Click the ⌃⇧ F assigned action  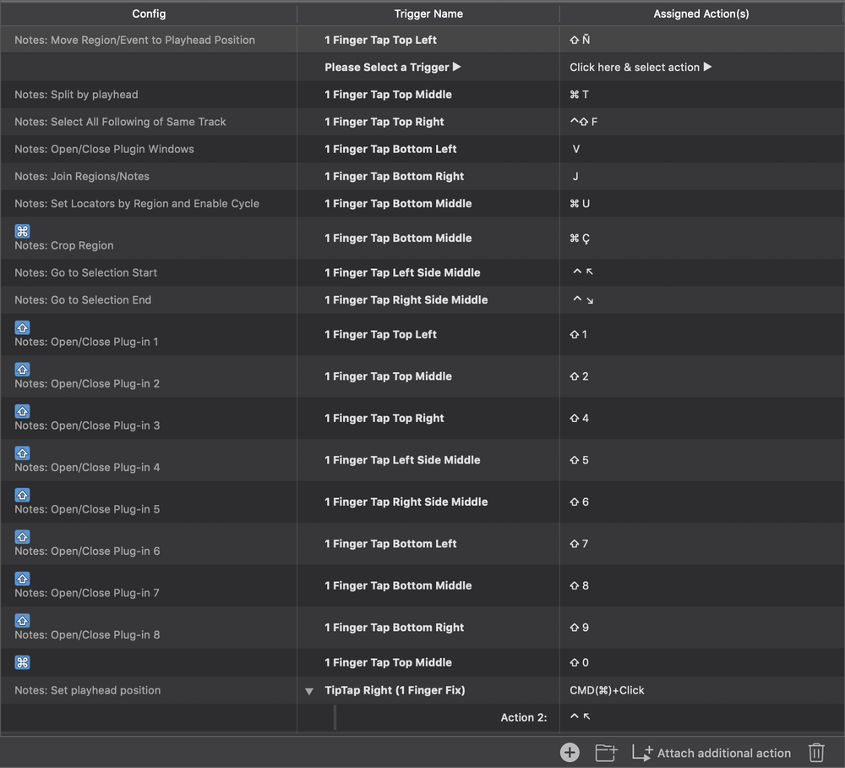584,122
